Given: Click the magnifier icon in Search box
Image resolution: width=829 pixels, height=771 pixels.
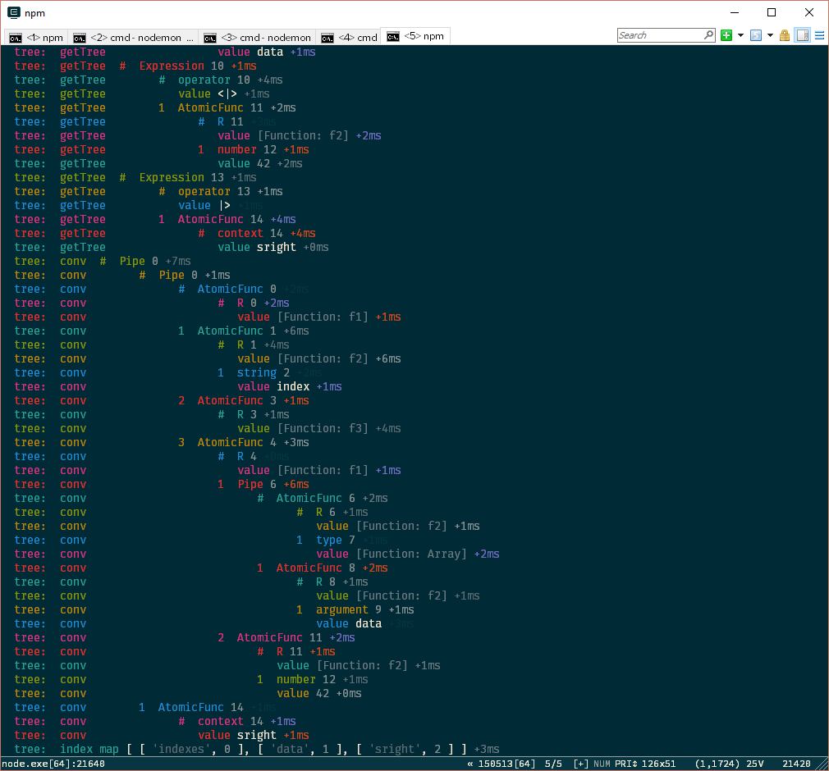Looking at the screenshot, I should (x=708, y=35).
